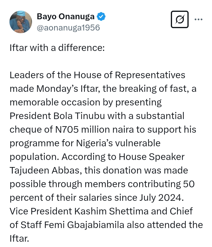The image size is (212, 247).
Task: Open Bayo Onanuga's profile picture
Action: (21, 22)
